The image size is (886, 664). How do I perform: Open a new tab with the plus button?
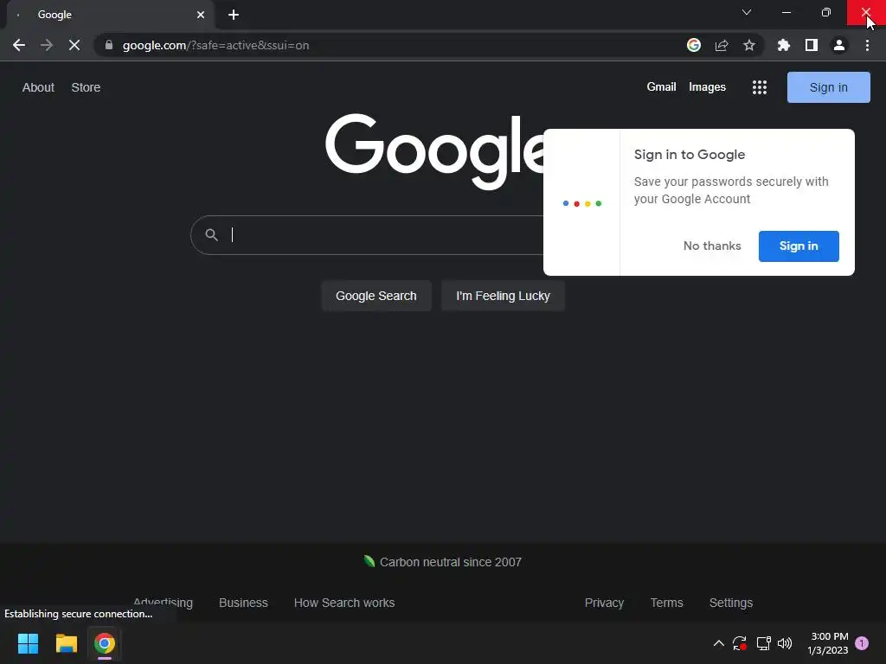point(234,15)
